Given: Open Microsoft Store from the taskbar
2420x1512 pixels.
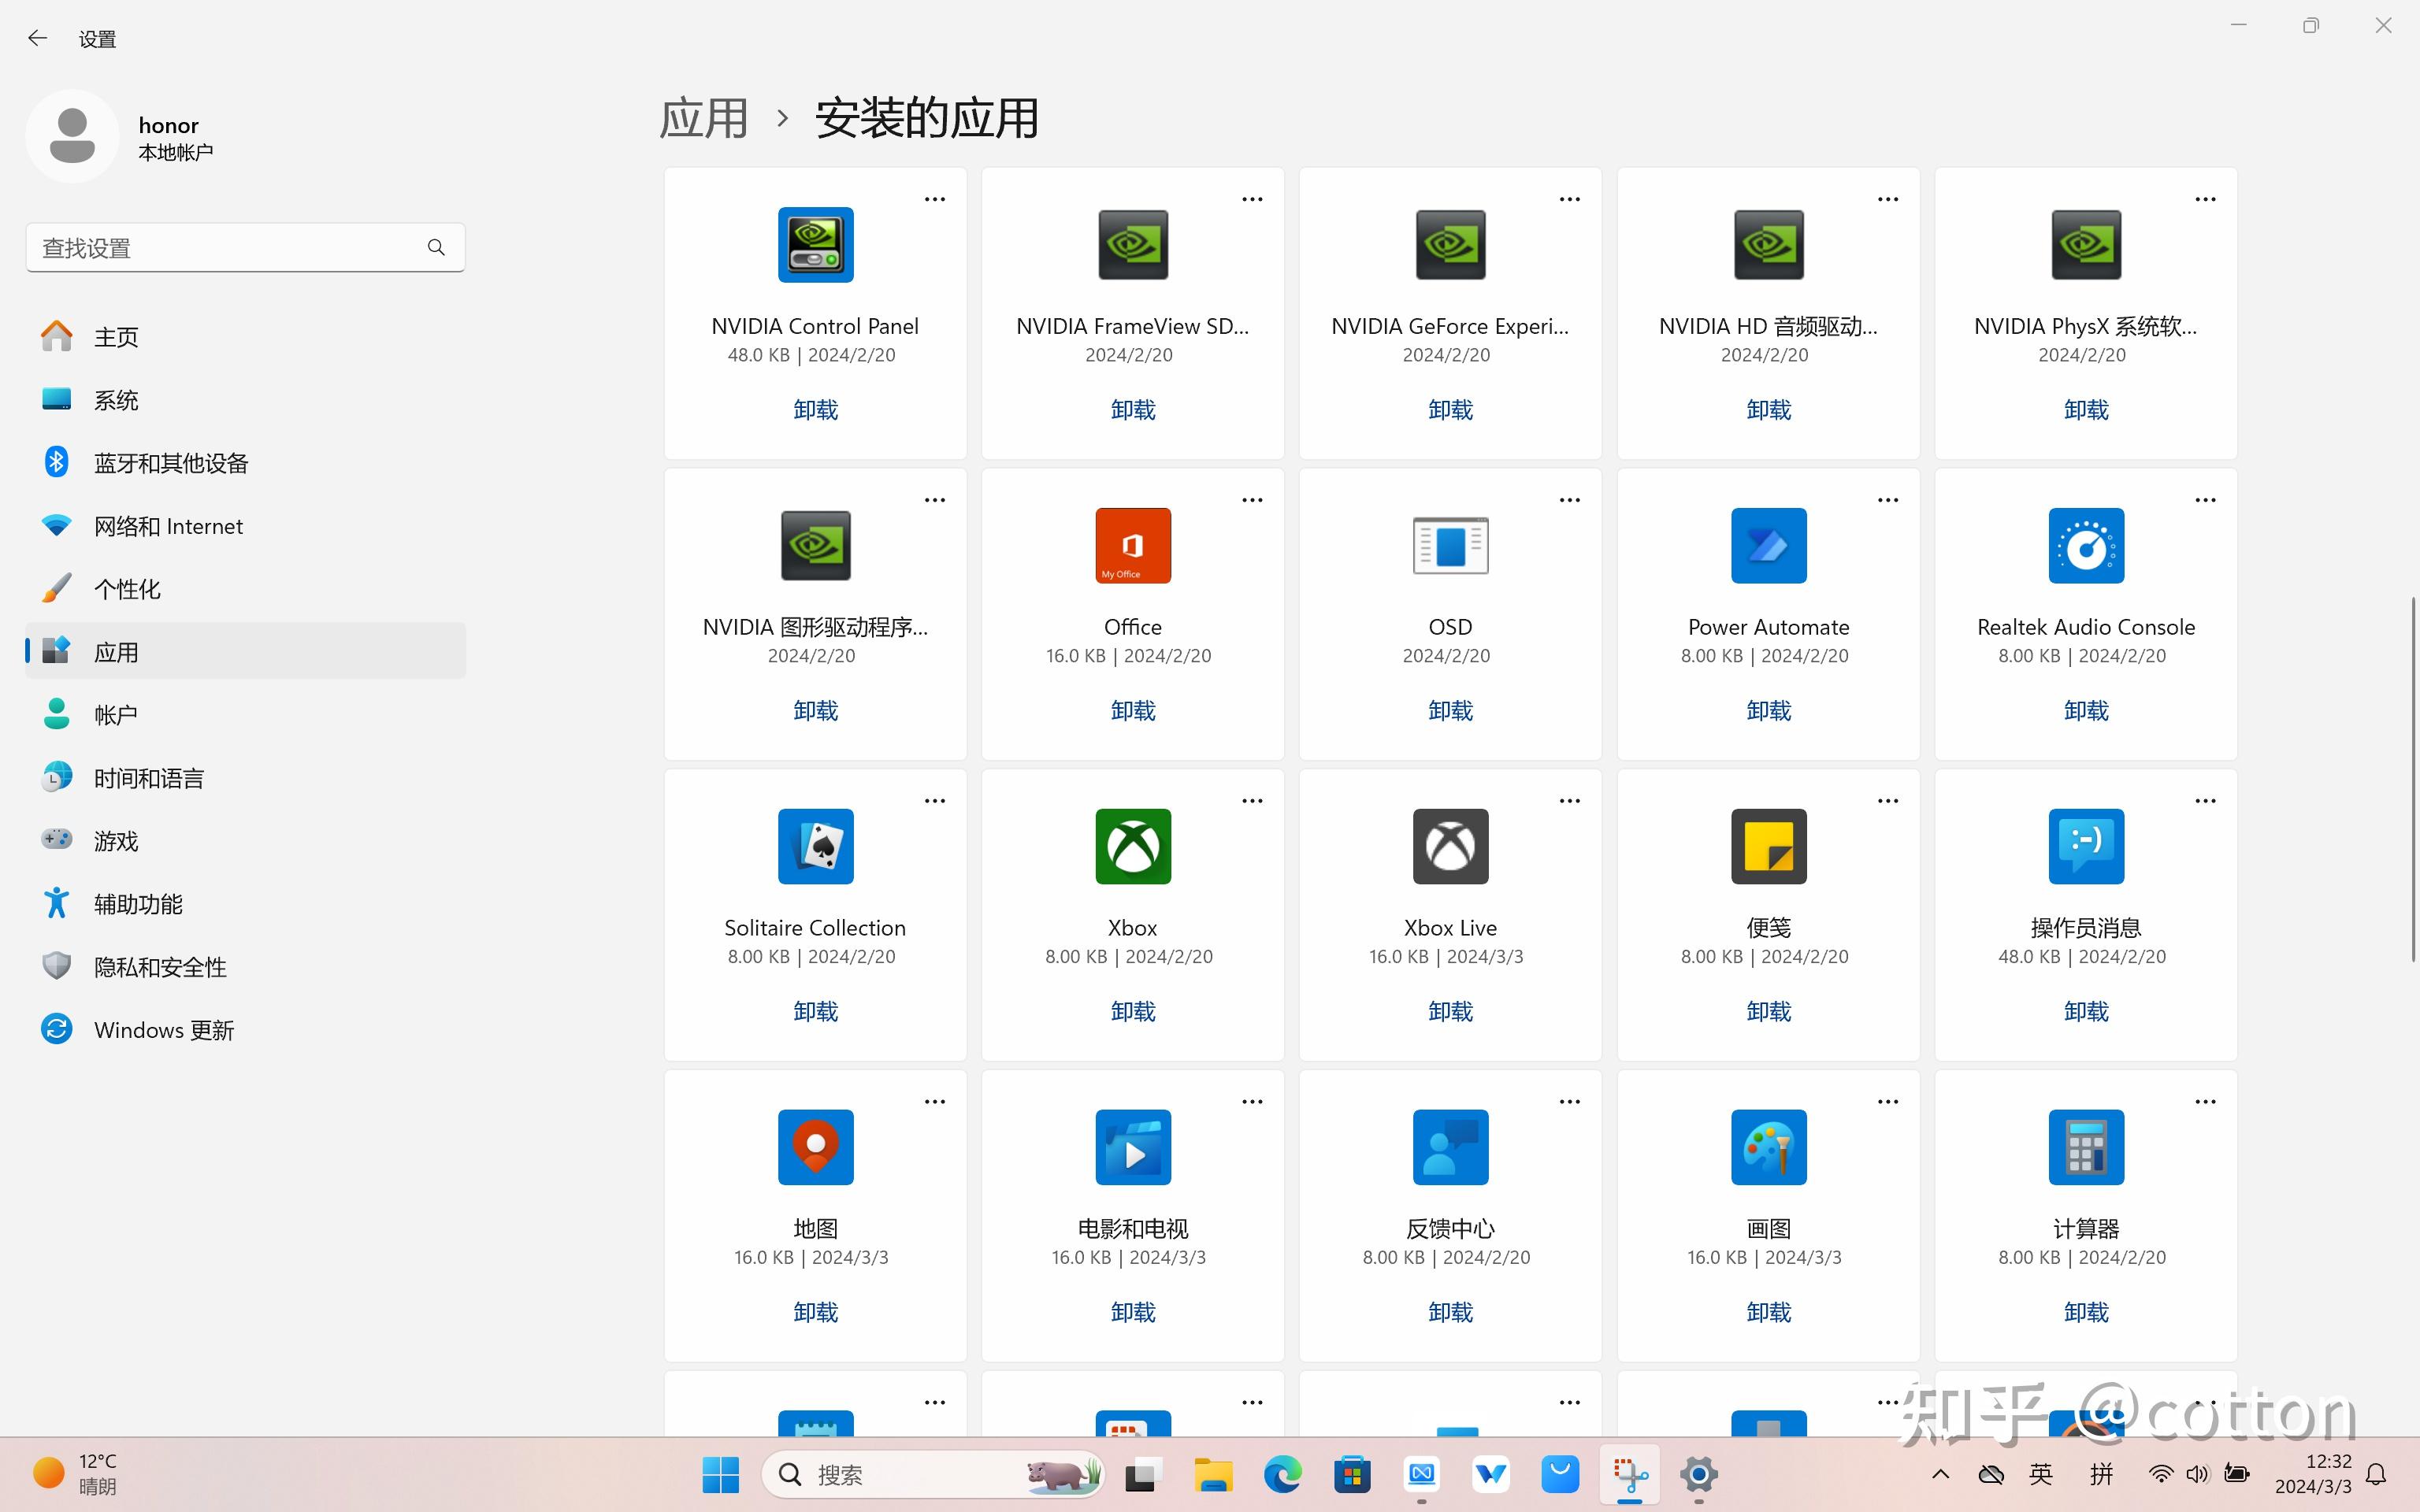Looking at the screenshot, I should (1352, 1474).
